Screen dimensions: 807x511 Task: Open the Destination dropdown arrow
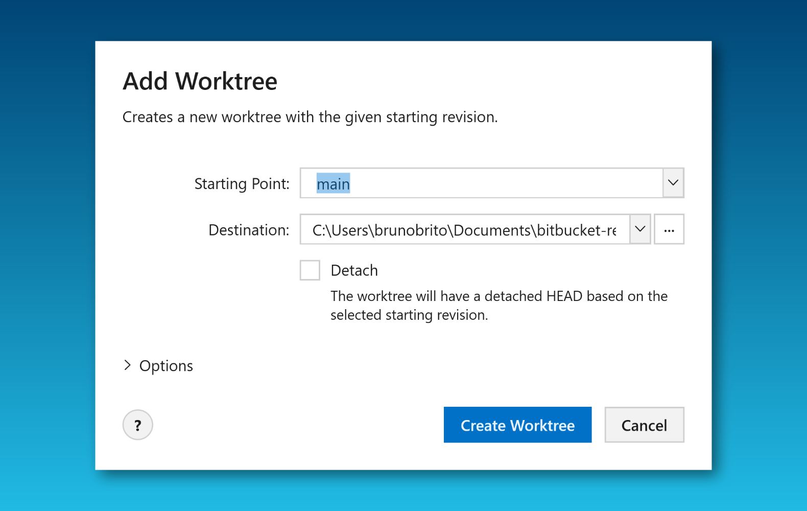click(639, 229)
